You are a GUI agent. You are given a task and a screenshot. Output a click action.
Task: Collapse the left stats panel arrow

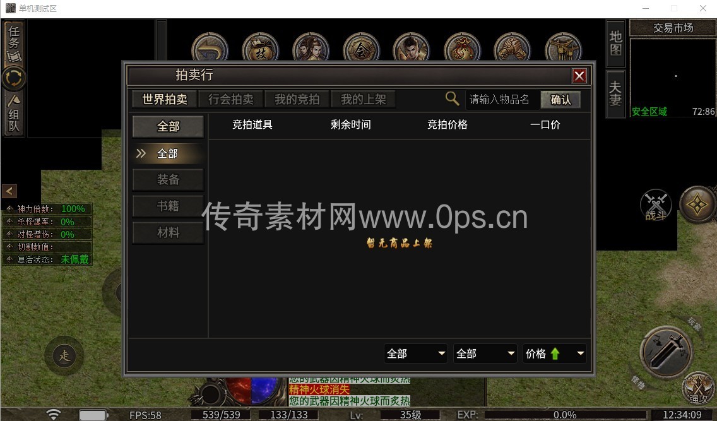(x=9, y=191)
